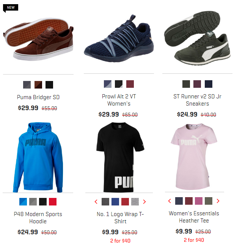Click the blue Puma hoodie image

38,157
